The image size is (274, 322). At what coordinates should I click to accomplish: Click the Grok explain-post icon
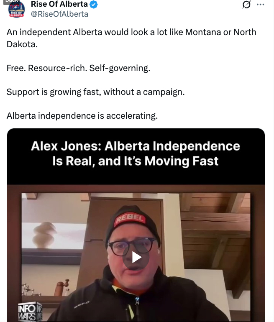pyautogui.click(x=246, y=5)
